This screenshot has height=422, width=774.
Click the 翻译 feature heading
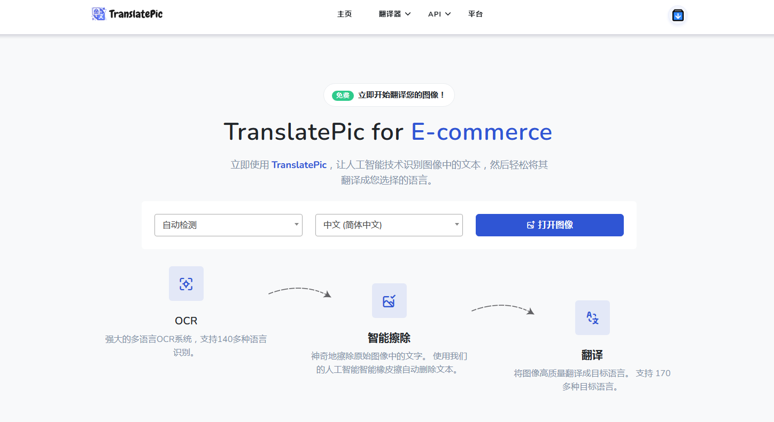592,355
